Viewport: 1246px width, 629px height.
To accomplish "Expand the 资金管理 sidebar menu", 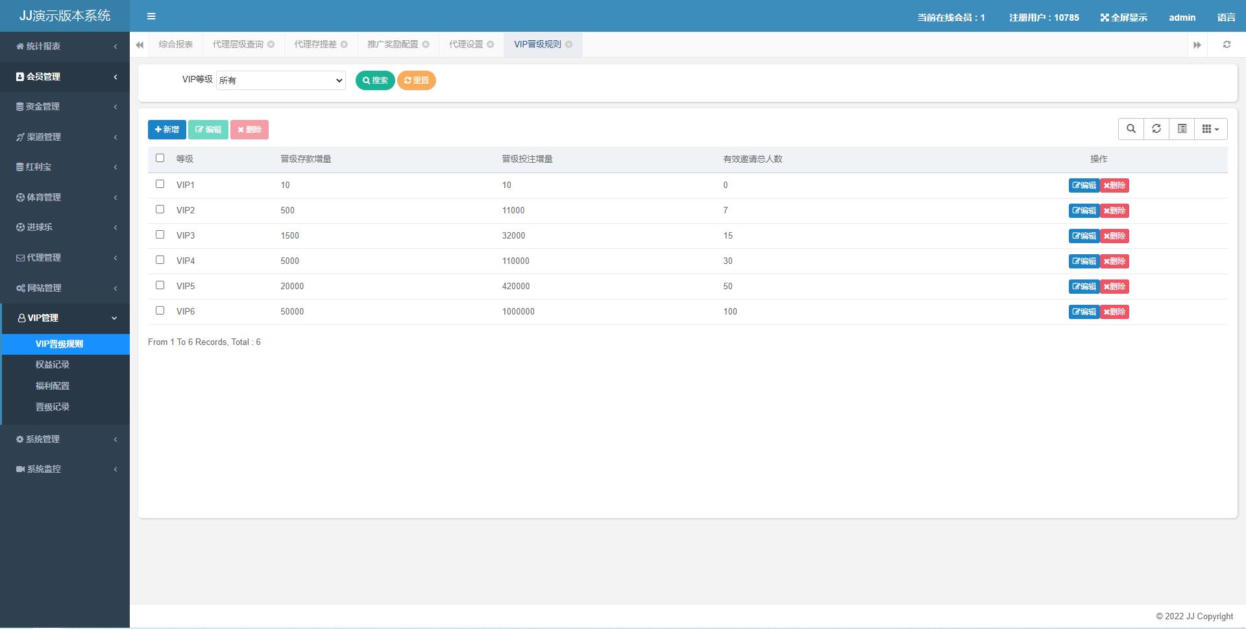I will click(x=65, y=106).
